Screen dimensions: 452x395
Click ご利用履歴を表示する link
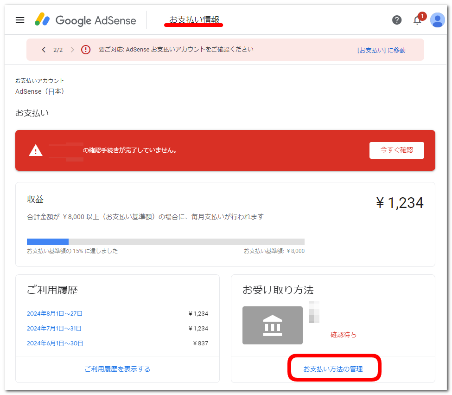click(x=117, y=369)
